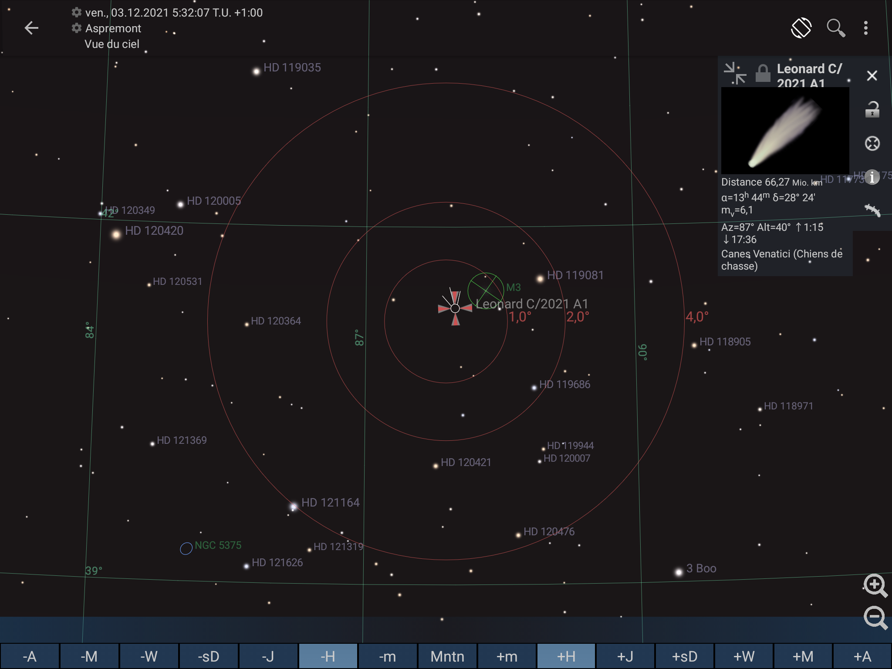The width and height of the screenshot is (892, 669).
Task: Toggle screen rotation icon
Action: tap(801, 28)
